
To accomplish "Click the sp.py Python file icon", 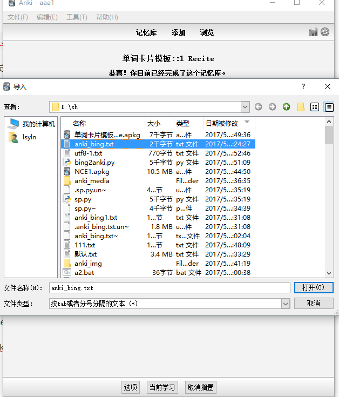I will coord(67,199).
